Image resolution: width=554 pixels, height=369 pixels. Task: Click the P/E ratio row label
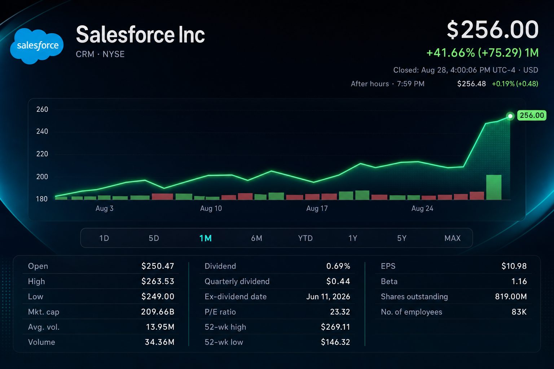tap(220, 312)
